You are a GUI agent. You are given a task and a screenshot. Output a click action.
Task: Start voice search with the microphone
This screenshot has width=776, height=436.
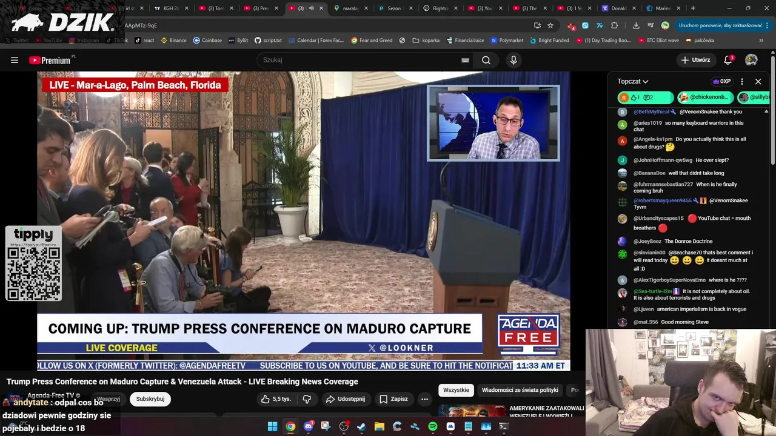(513, 60)
